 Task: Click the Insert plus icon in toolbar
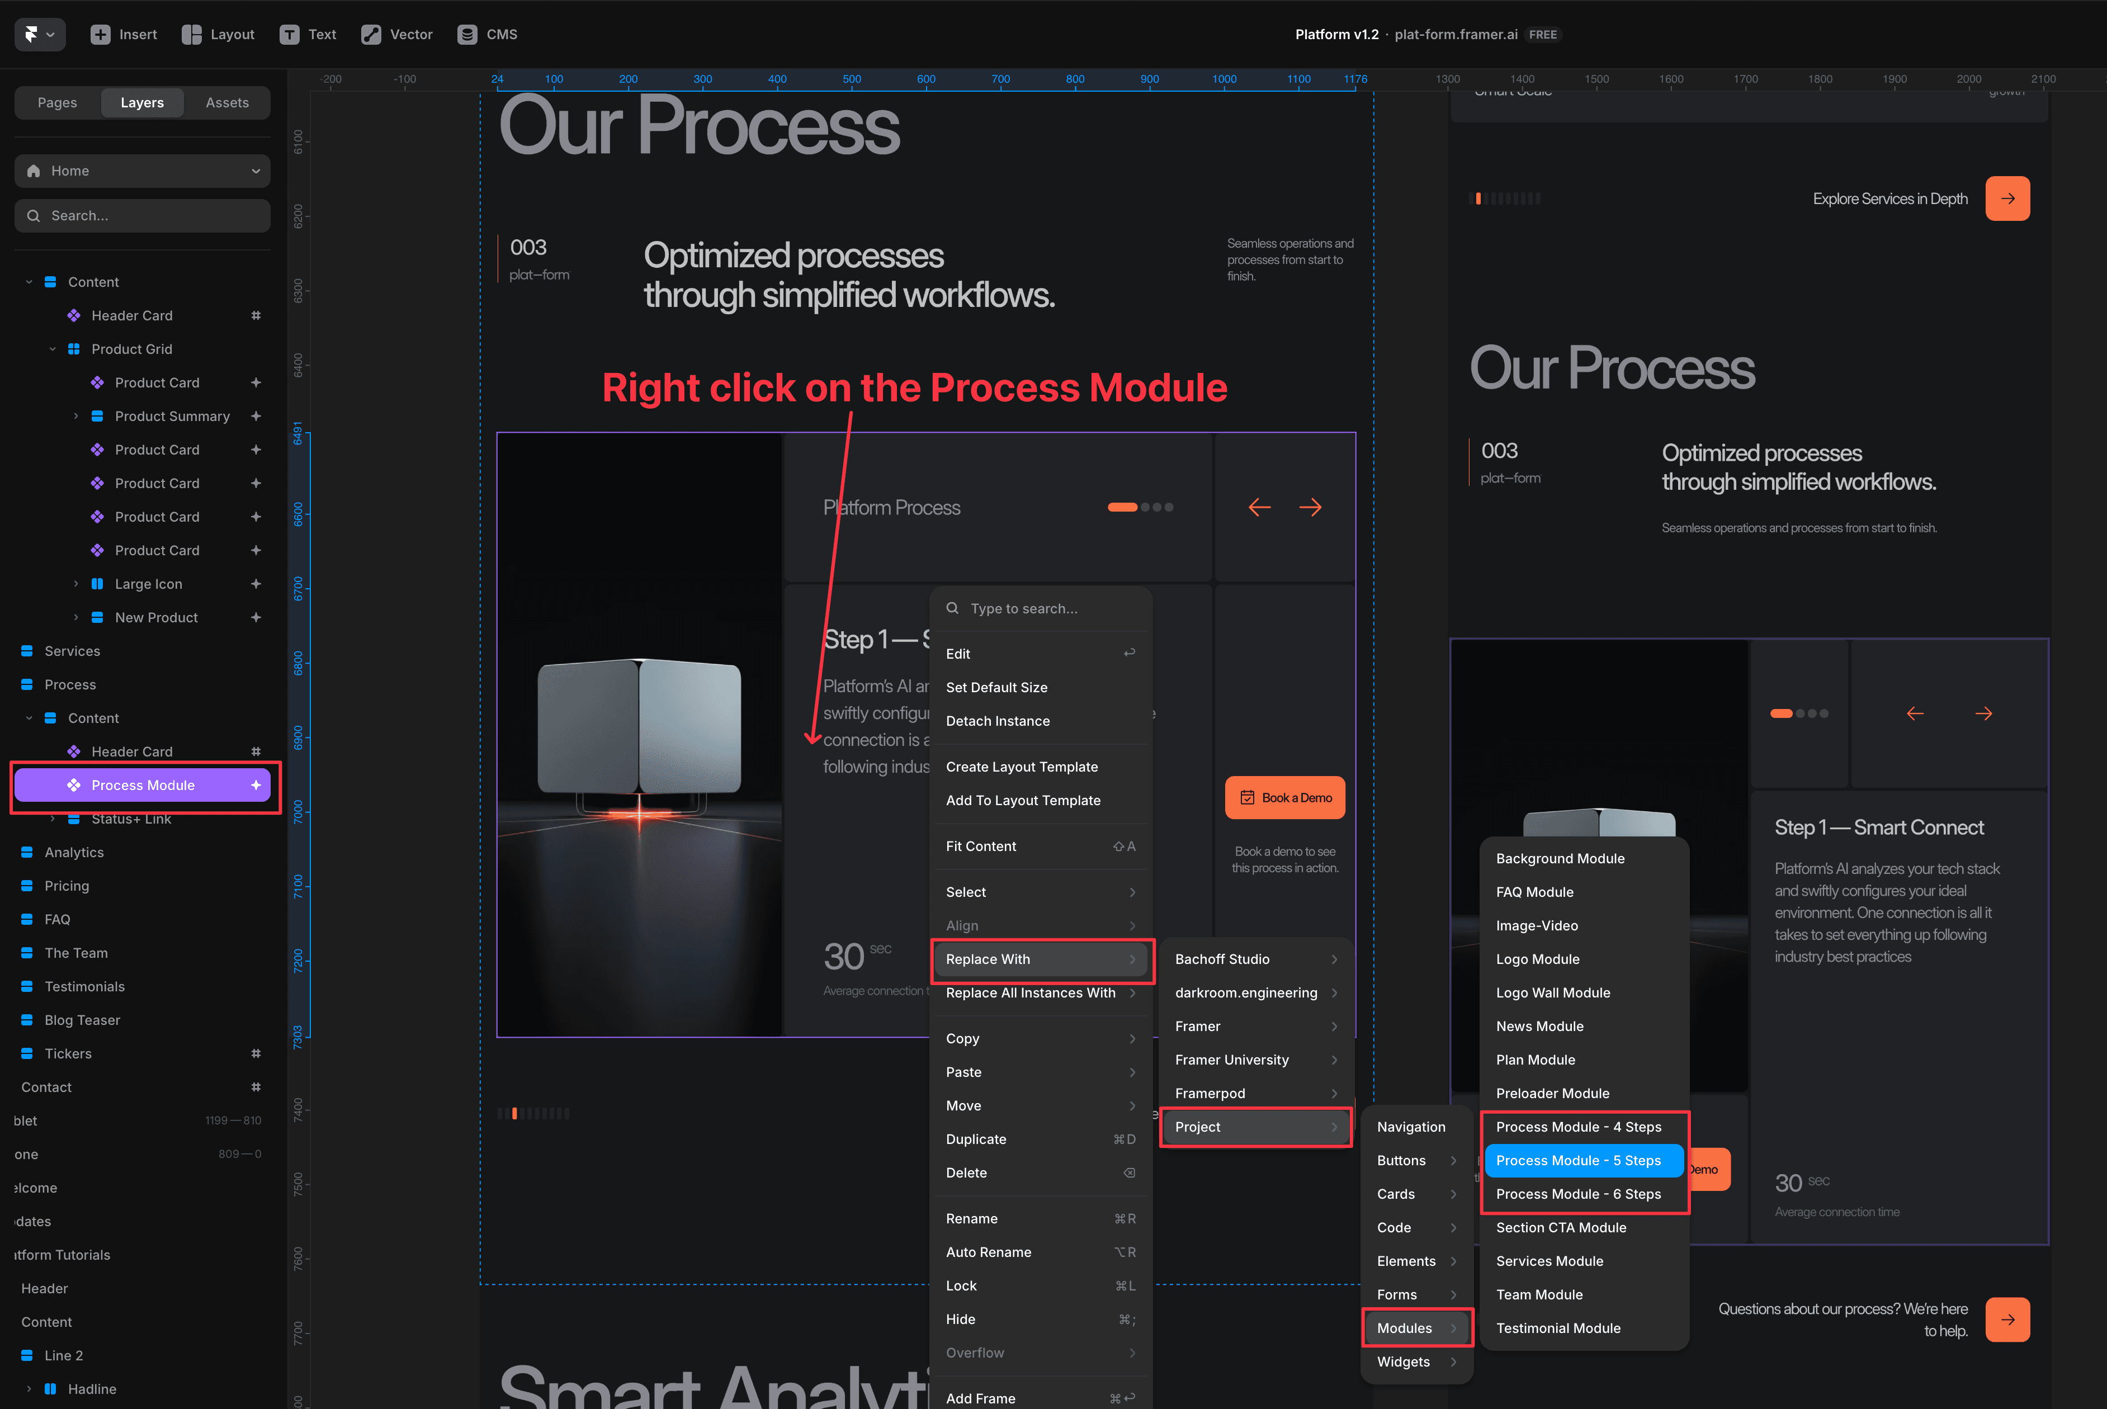101,34
